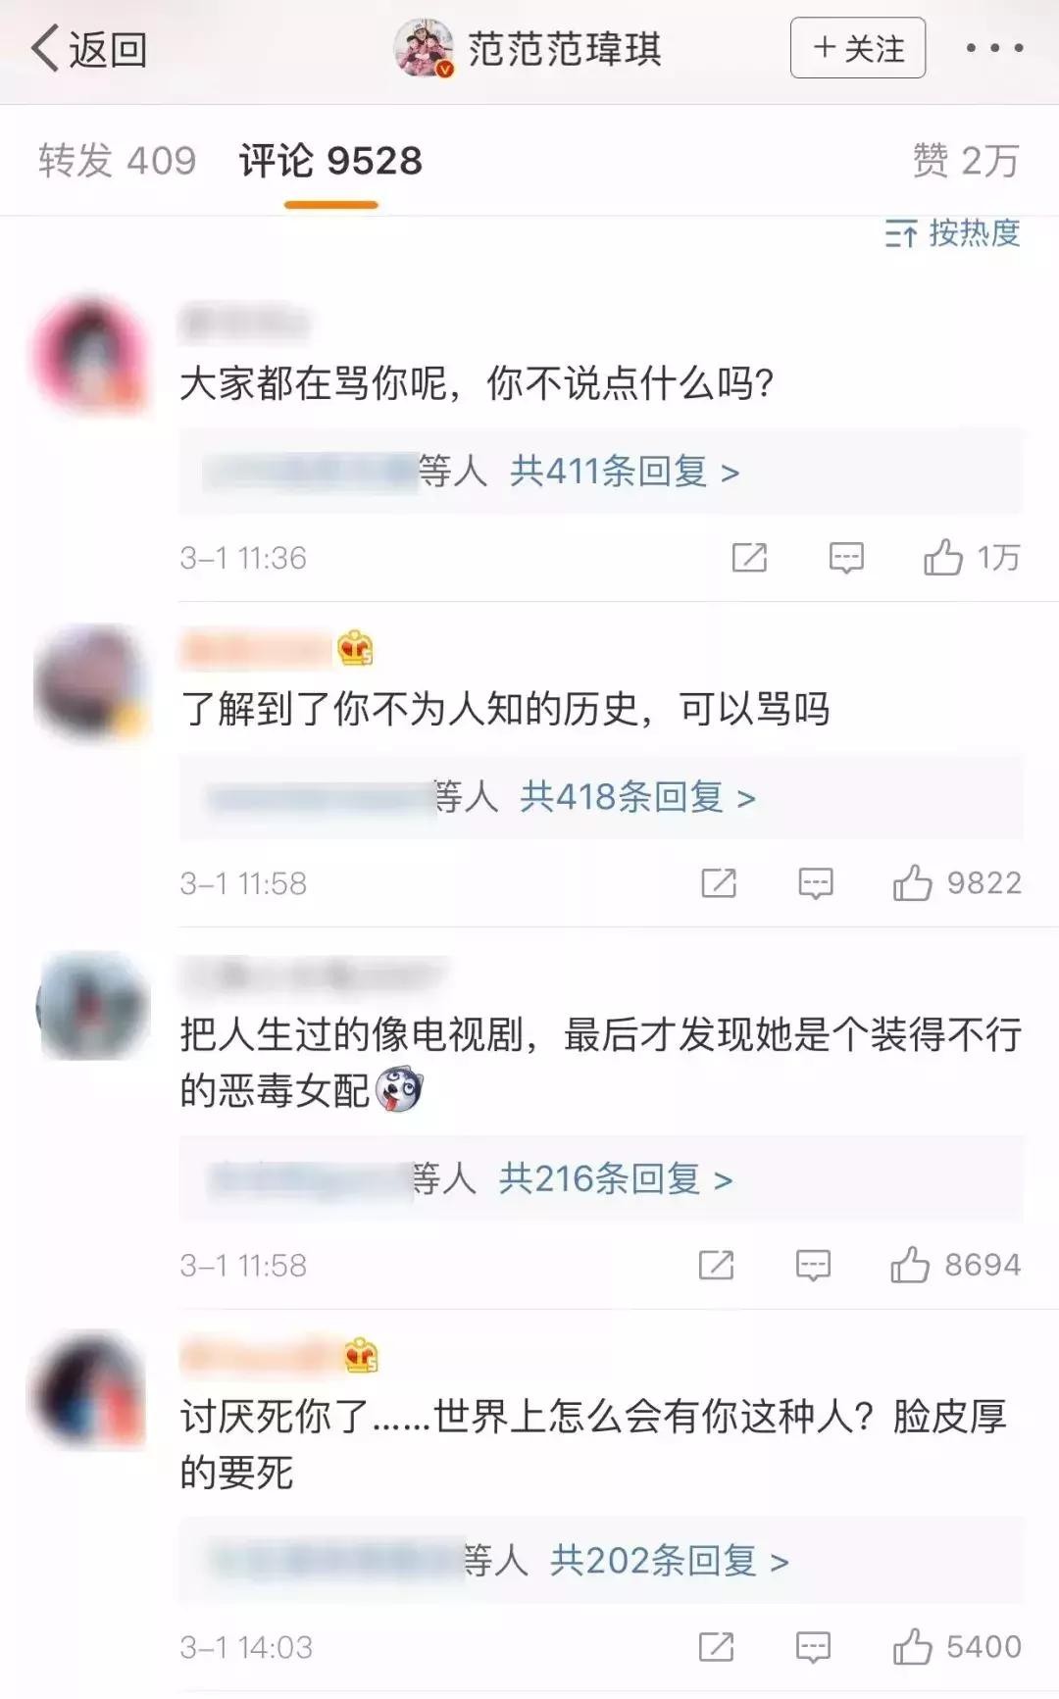Viewport: 1059px width, 1699px height.
Task: Switch to the 转发 409 tab
Action: [x=117, y=161]
